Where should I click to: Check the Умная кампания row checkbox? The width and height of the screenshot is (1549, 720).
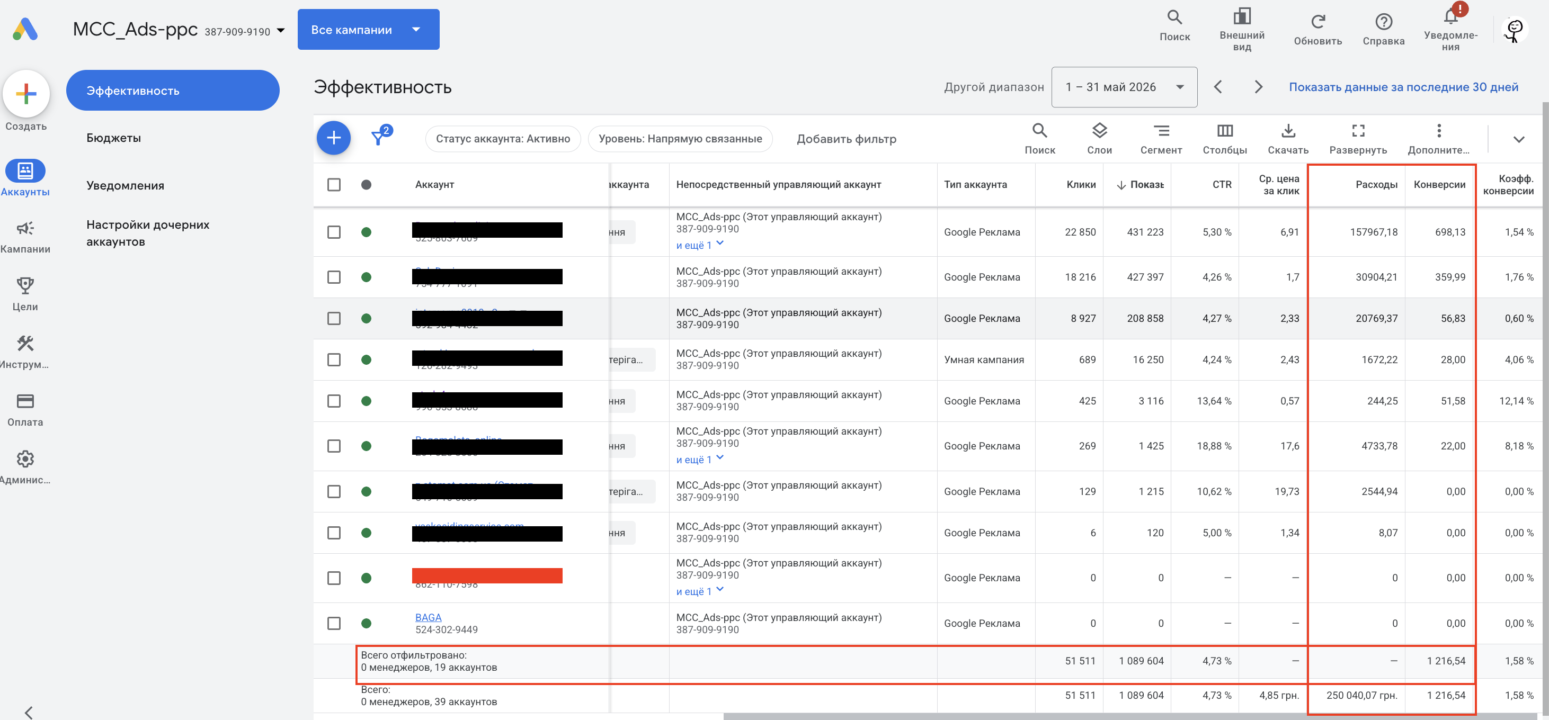[x=334, y=359]
